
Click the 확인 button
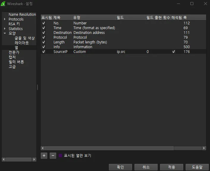[120, 167]
